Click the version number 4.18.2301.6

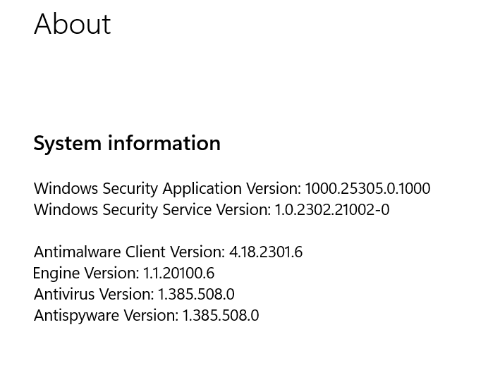point(266,252)
